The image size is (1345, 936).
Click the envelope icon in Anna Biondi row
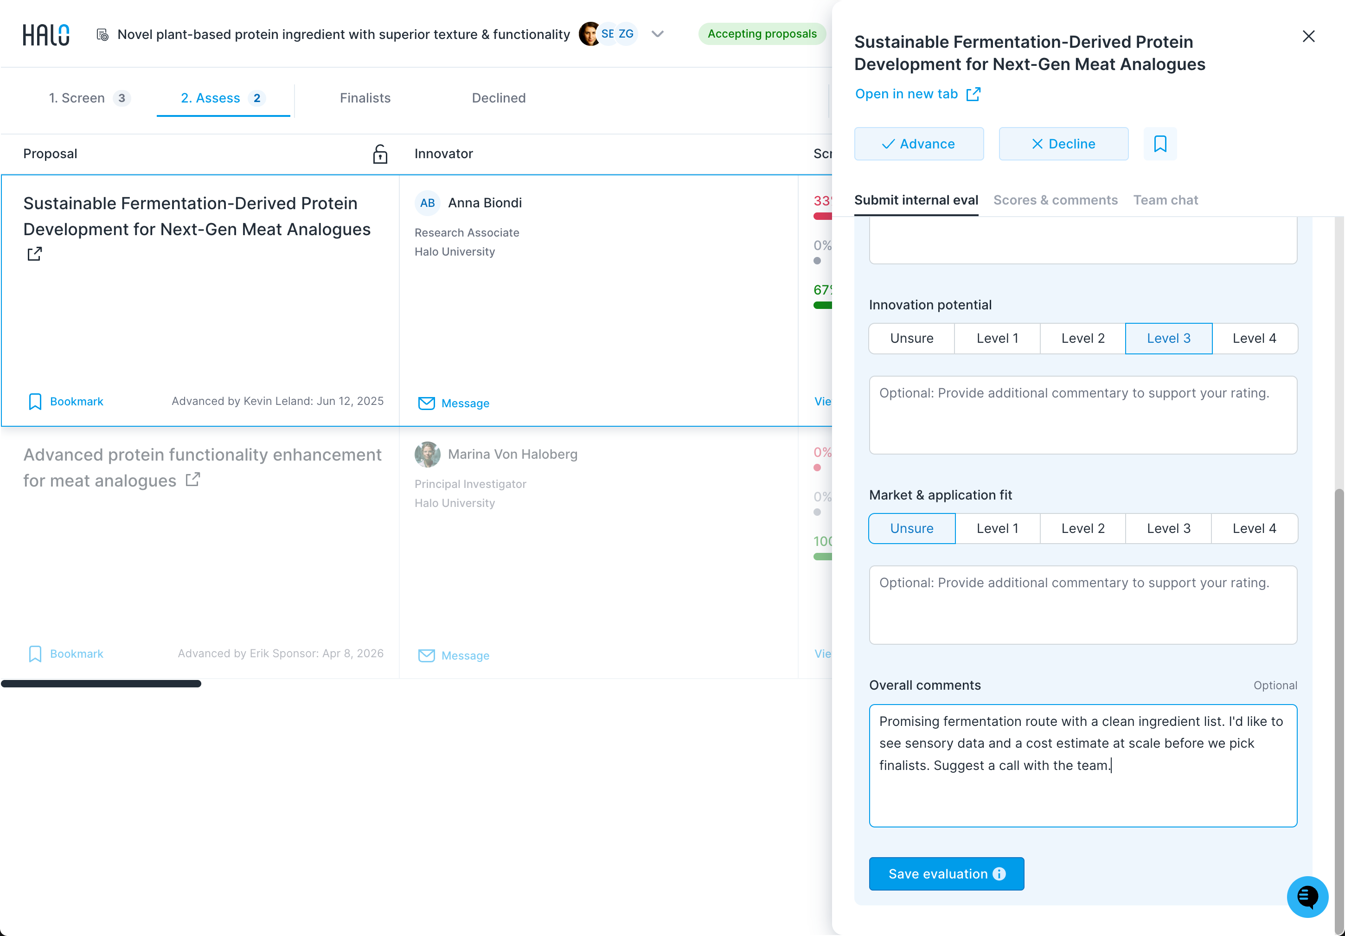427,403
